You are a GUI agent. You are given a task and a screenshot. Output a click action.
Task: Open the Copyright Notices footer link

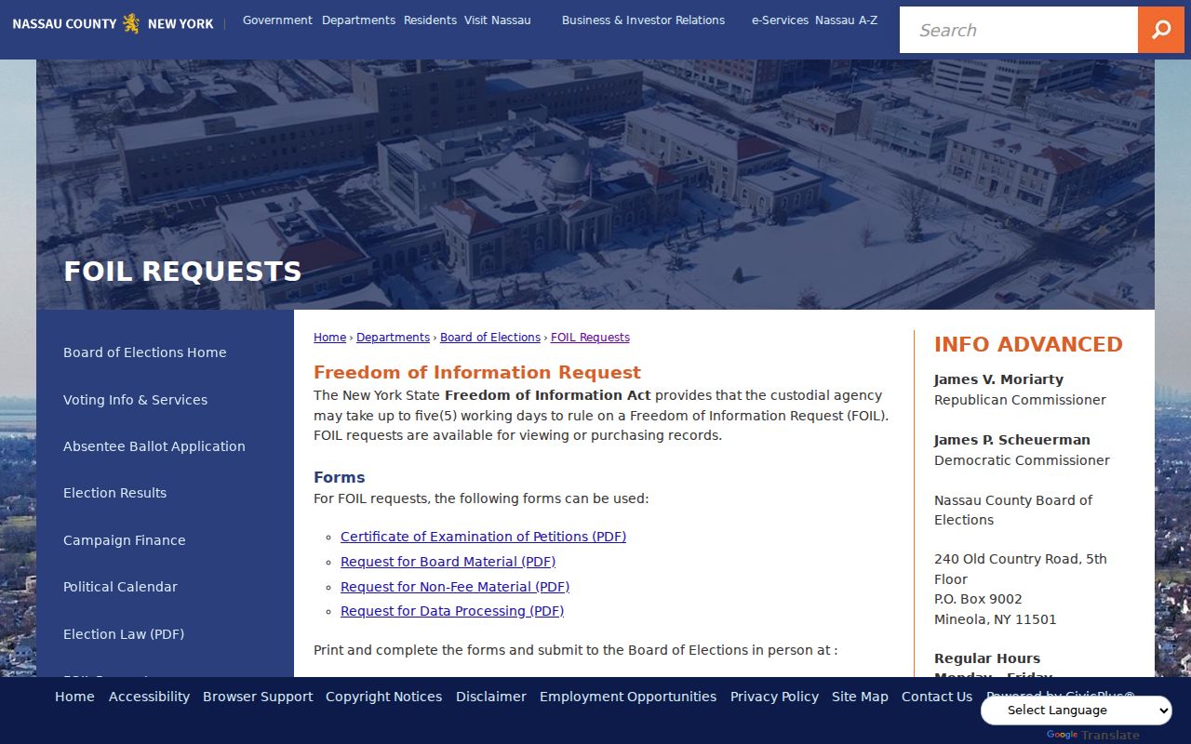tap(383, 697)
